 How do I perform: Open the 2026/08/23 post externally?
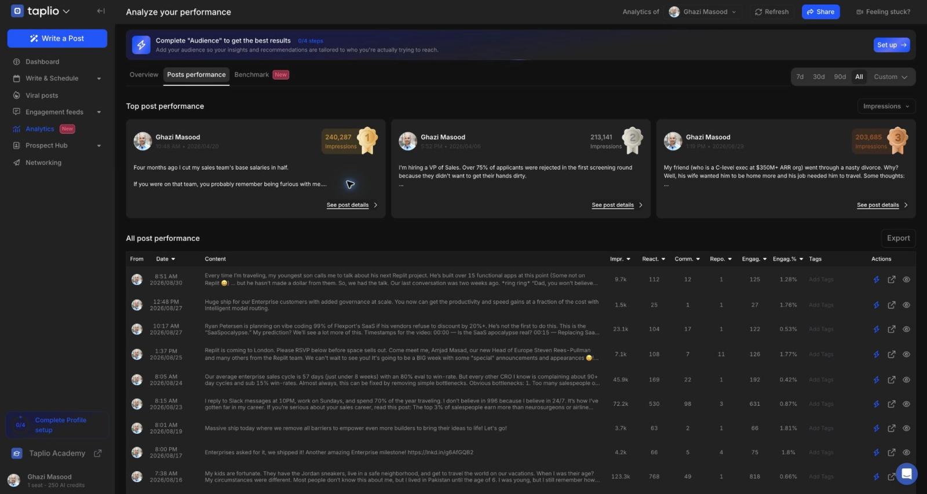891,404
